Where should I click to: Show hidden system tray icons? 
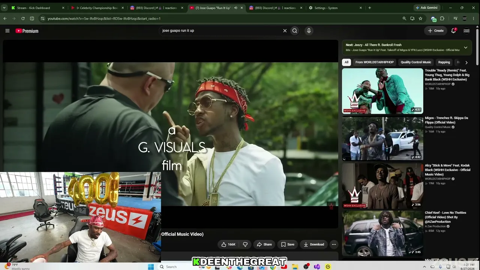point(424,267)
